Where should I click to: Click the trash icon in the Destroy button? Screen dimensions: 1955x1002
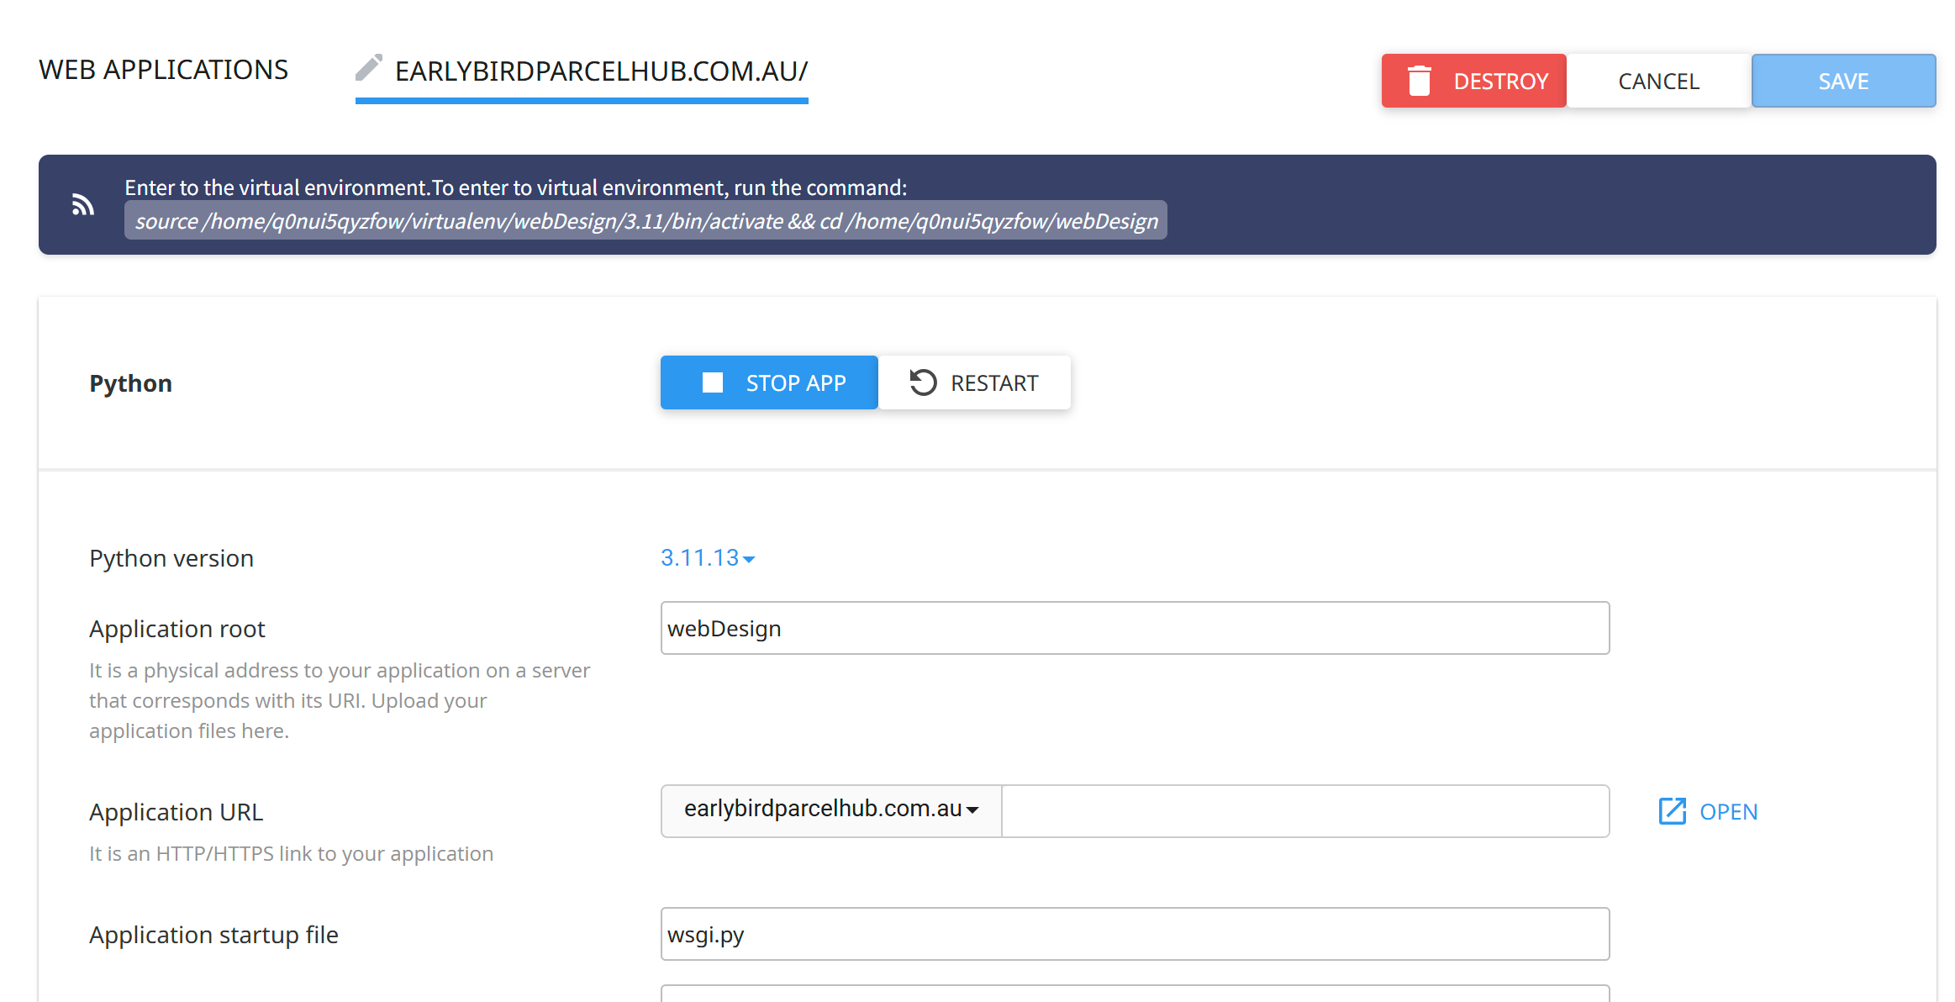pos(1420,81)
